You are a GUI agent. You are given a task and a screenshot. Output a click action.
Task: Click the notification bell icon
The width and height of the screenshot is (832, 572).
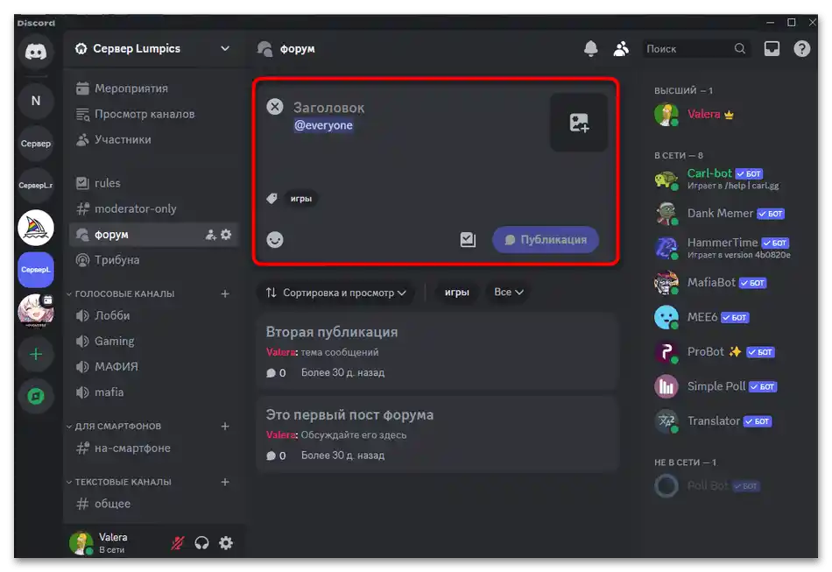pyautogui.click(x=591, y=48)
